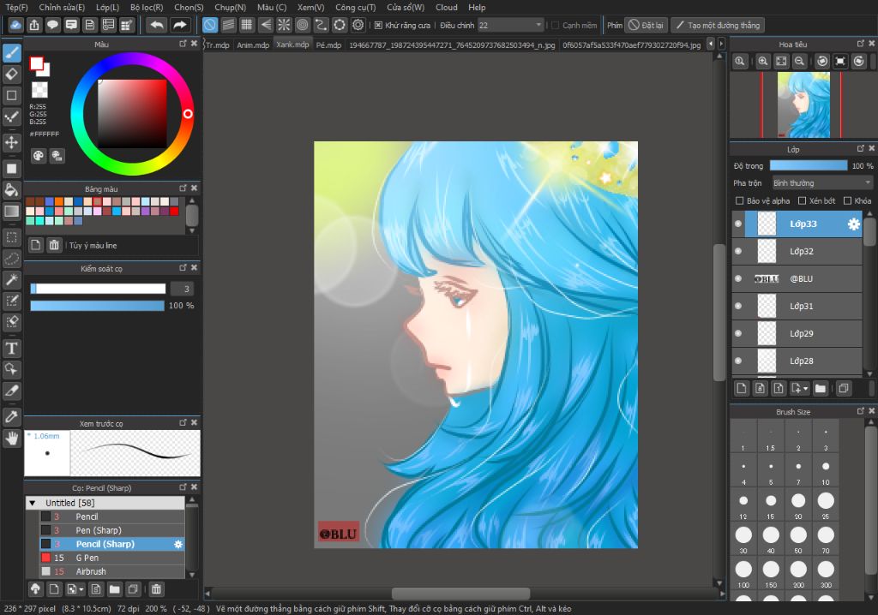Select the Eyedropper tool
The width and height of the screenshot is (878, 615).
(12, 417)
